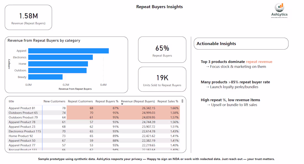Screen dimensions: 304x164
Task: Sort table by the New Customers column header
Action: (x=54, y=101)
